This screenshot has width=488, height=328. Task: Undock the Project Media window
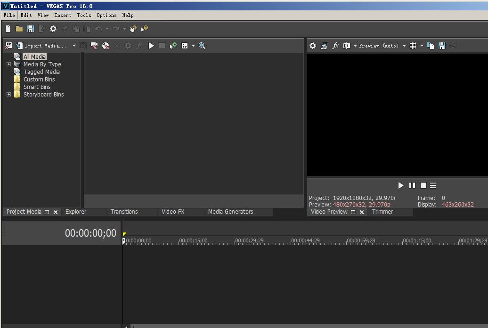[x=47, y=212]
